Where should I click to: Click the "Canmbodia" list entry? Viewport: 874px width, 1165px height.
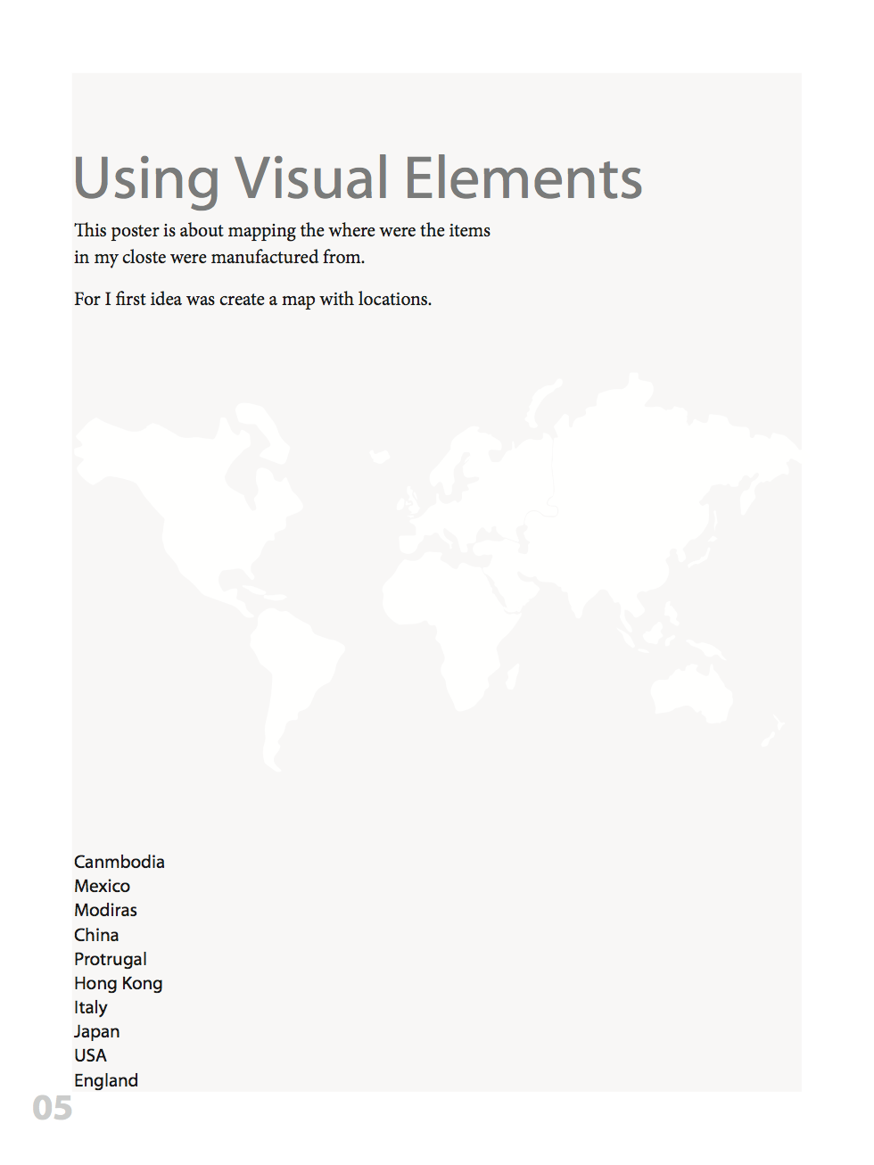tap(120, 862)
